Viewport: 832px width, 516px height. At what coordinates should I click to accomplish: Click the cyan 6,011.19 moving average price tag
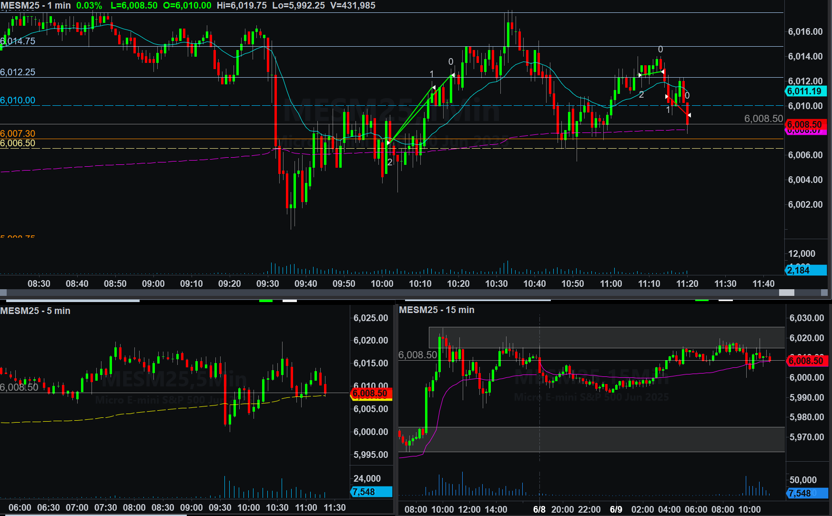[x=805, y=91]
